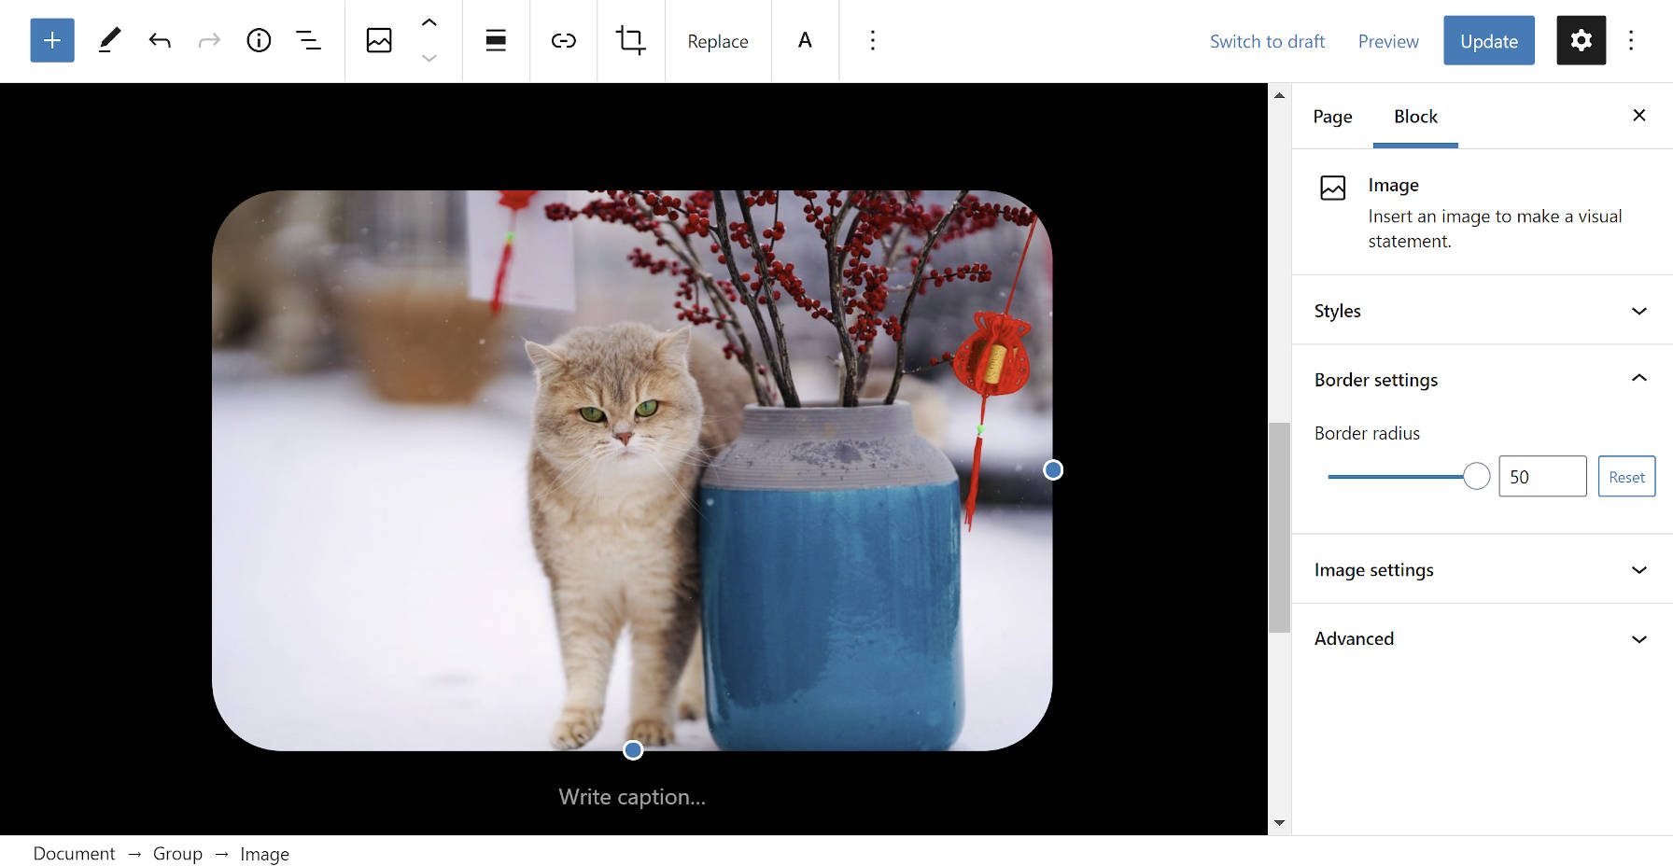Screen dimensions: 1673x866
Task: Expand the Advanced section
Action: point(1481,638)
